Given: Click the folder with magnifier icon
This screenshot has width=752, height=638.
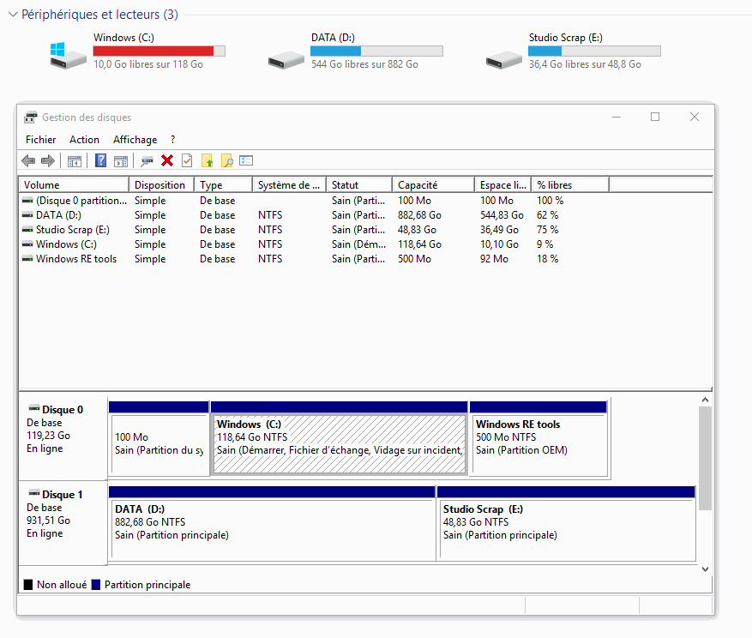Looking at the screenshot, I should click(x=227, y=160).
